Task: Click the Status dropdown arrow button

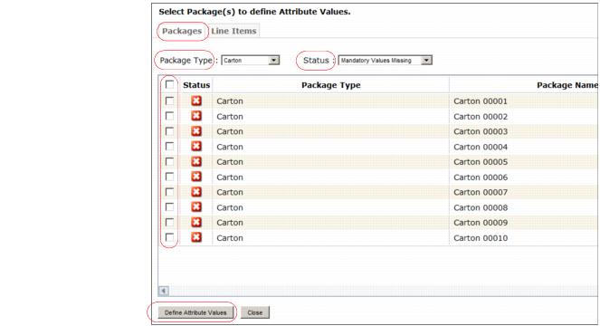Action: pyautogui.click(x=426, y=61)
